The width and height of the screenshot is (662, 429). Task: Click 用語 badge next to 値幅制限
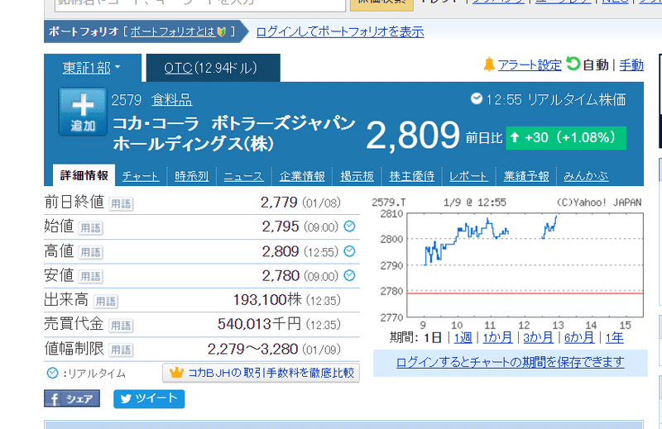[121, 350]
